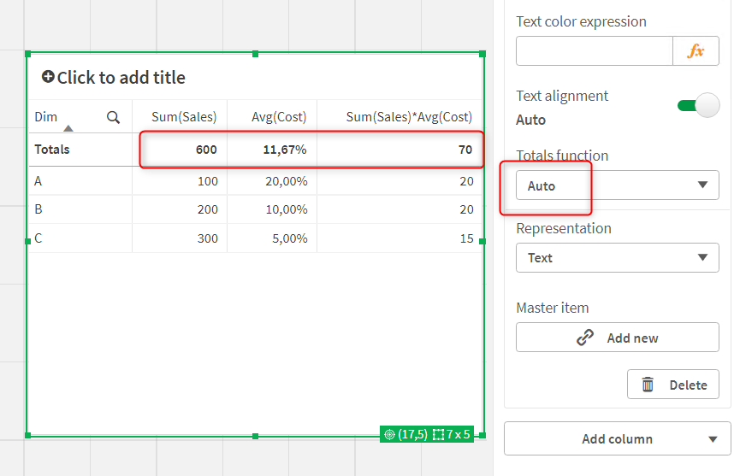The image size is (734, 476).
Task: Click the plus icon beside the title
Action: [48, 77]
